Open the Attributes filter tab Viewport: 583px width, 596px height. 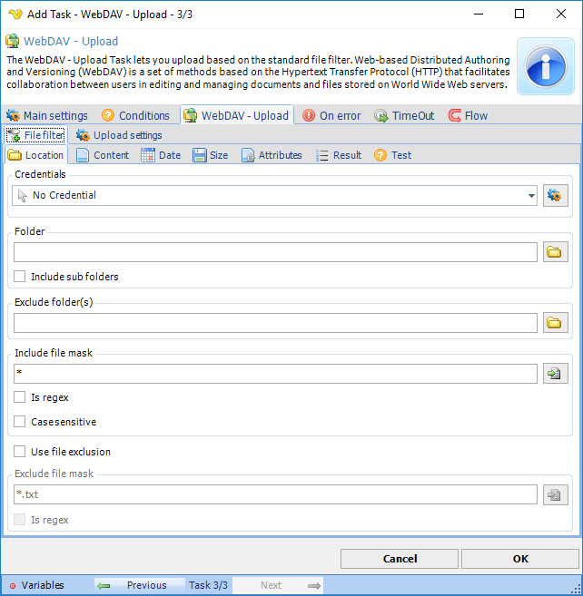point(272,155)
